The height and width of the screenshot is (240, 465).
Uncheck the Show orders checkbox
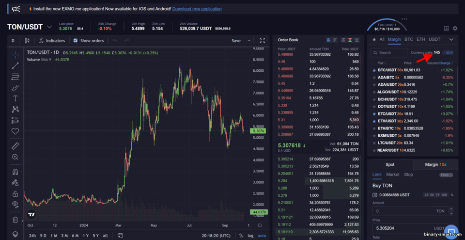(x=76, y=41)
